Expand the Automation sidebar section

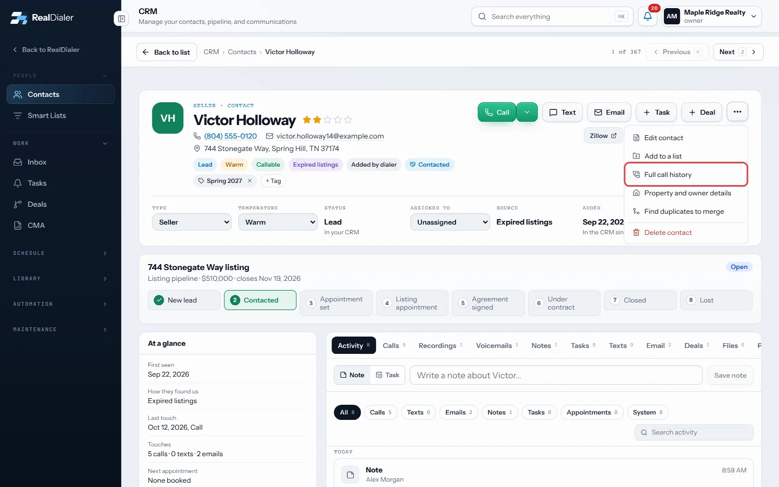coord(61,304)
